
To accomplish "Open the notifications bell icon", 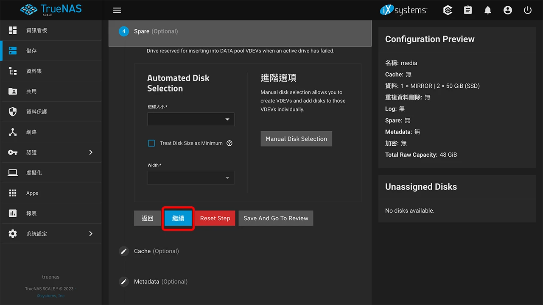I will 487,10.
